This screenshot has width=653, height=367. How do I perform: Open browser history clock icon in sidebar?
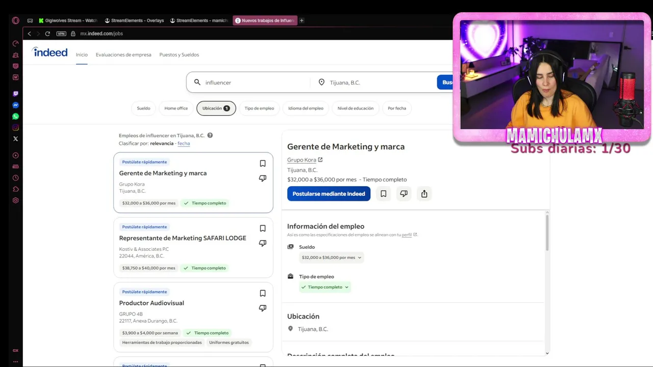click(x=16, y=178)
